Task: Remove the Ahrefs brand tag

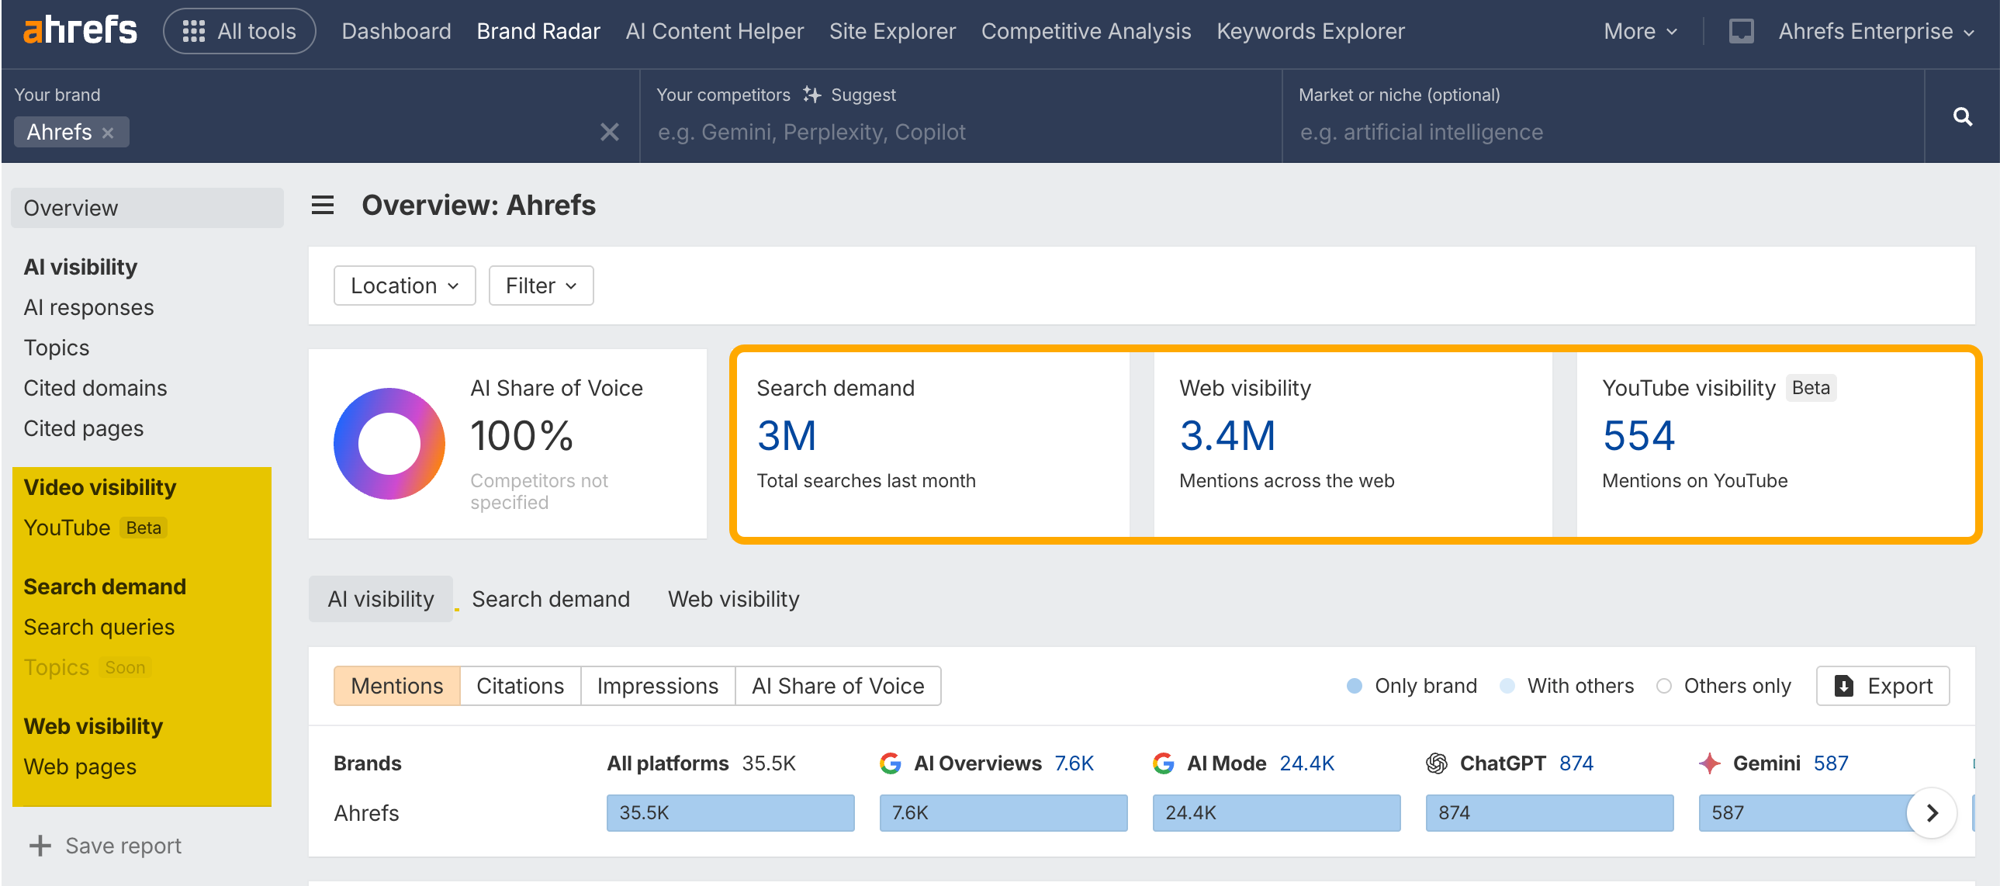Action: point(108,133)
